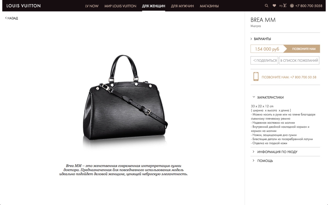This screenshot has height=205, width=328.
Task: Go to Магазины in navigation
Action: pos(209,6)
